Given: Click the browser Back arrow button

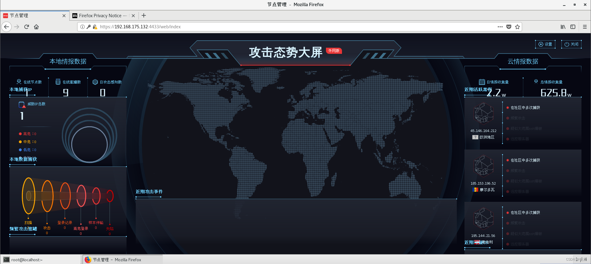Looking at the screenshot, I should 6,27.
